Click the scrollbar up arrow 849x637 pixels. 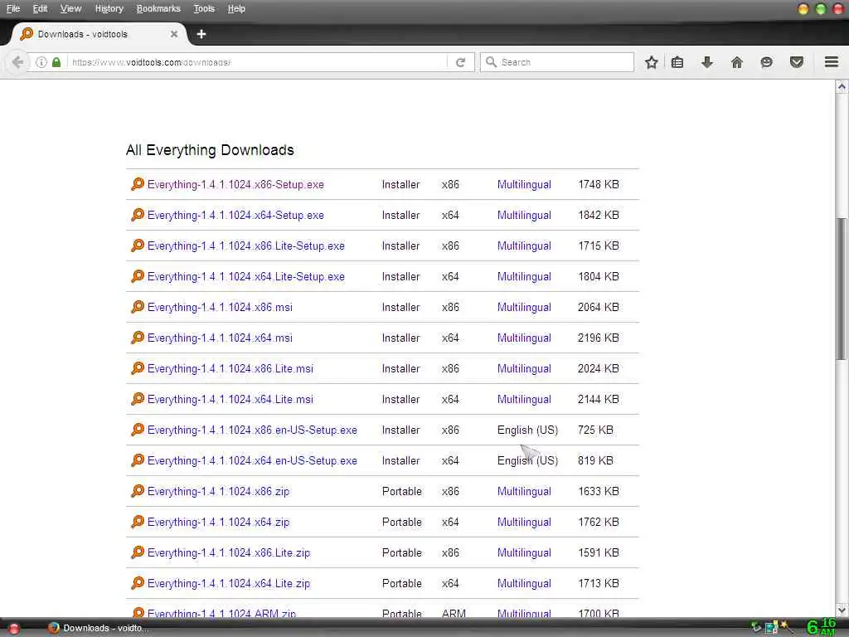coord(841,86)
